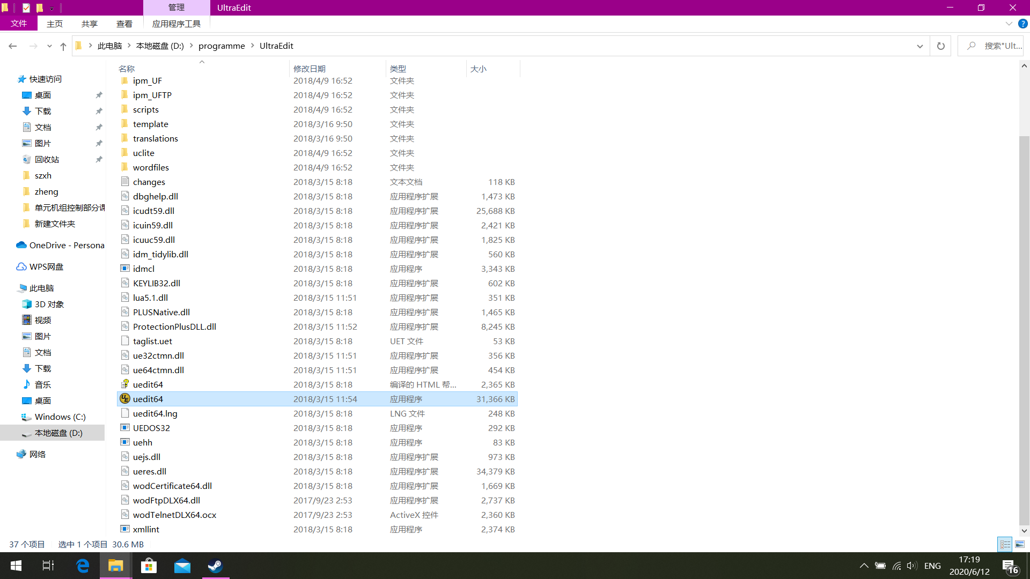Switch to the 主页 ribbon tab
This screenshot has height=579, width=1030.
(x=55, y=24)
